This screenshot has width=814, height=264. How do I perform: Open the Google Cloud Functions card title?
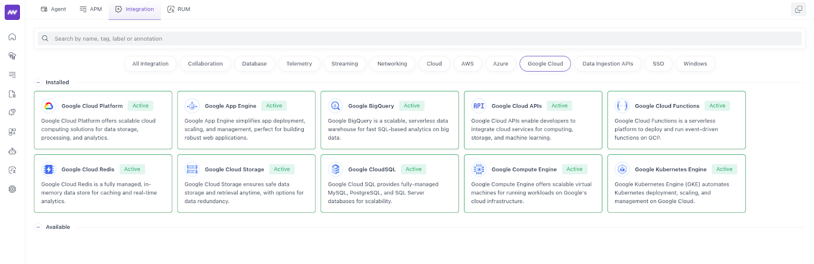667,106
